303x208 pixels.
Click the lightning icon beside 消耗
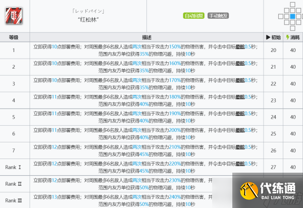coord(287,37)
